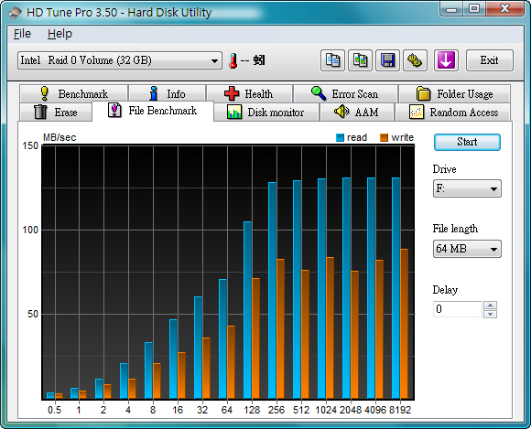
Task: Click the Start button
Action: click(467, 142)
